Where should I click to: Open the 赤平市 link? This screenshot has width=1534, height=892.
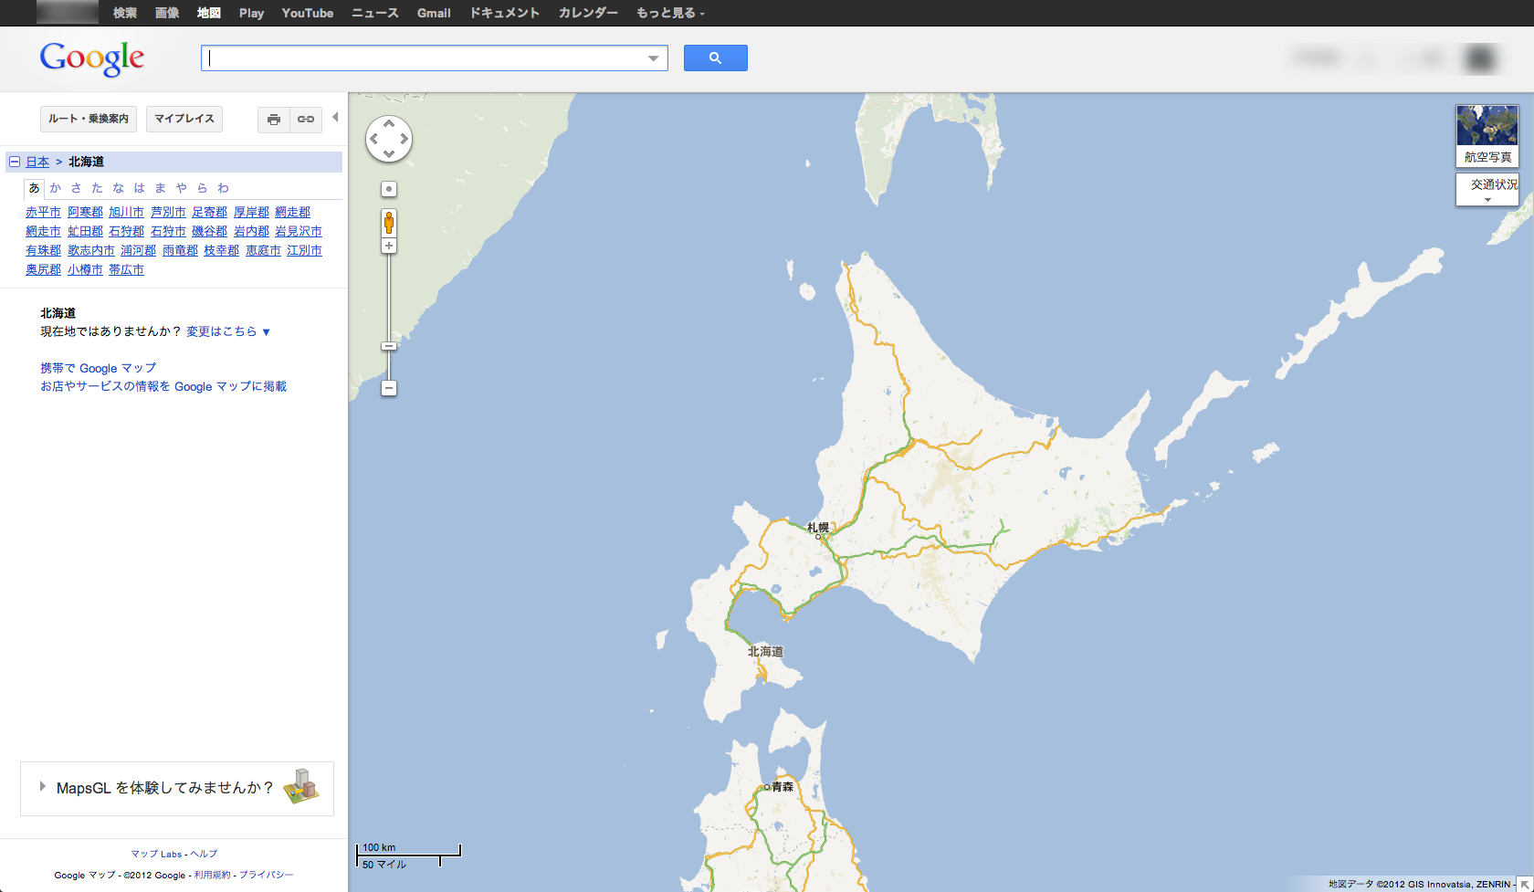tap(43, 212)
